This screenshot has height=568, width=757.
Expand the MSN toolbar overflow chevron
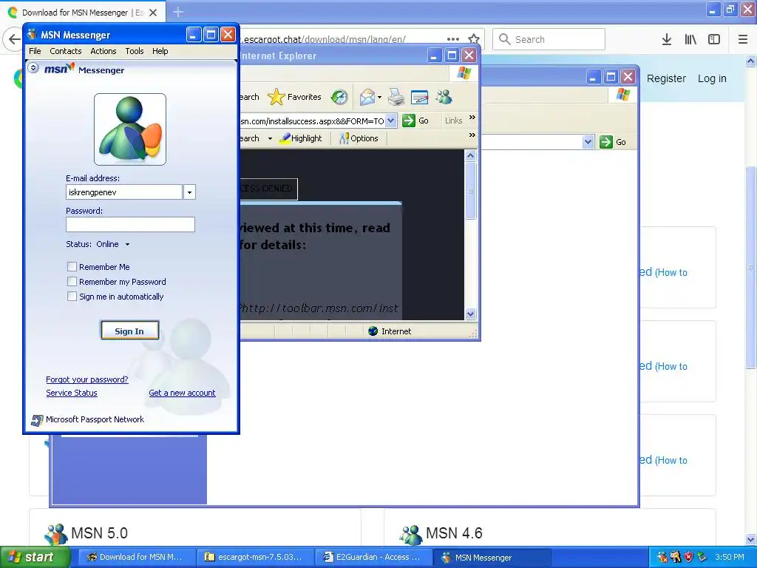[472, 135]
